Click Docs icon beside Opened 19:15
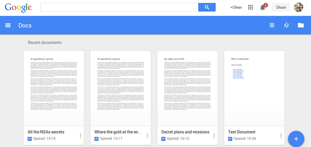 pos(163,139)
